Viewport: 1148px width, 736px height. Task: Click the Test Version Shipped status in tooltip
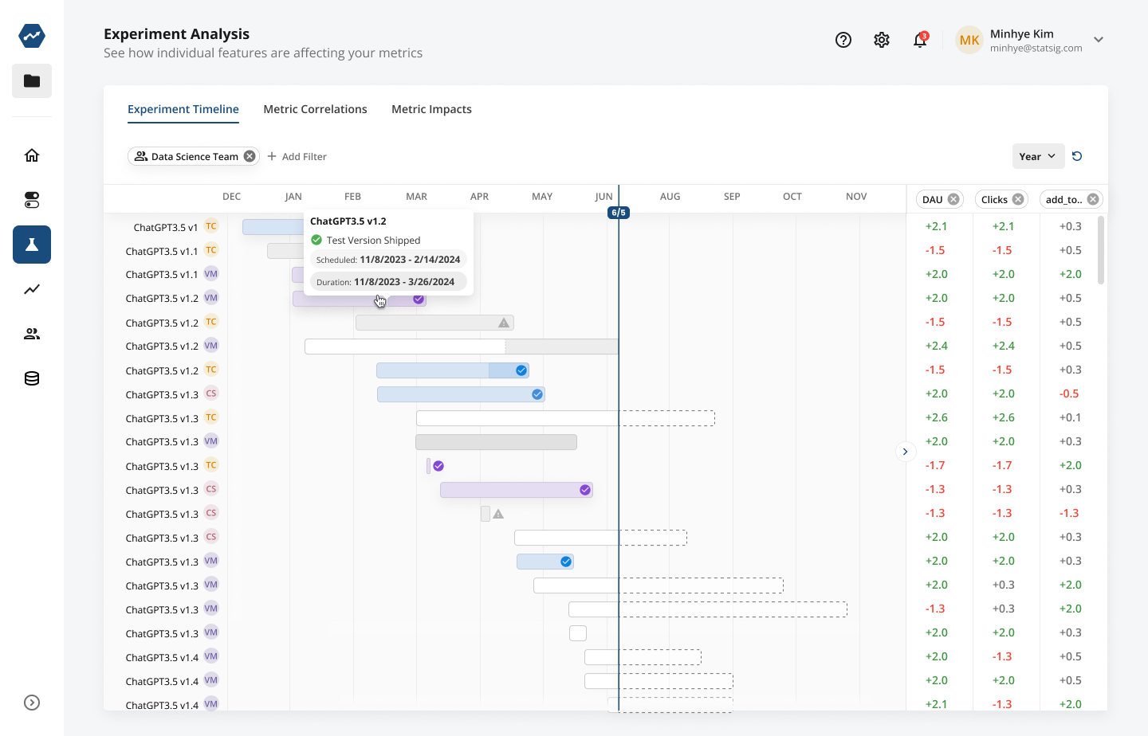pos(366,241)
